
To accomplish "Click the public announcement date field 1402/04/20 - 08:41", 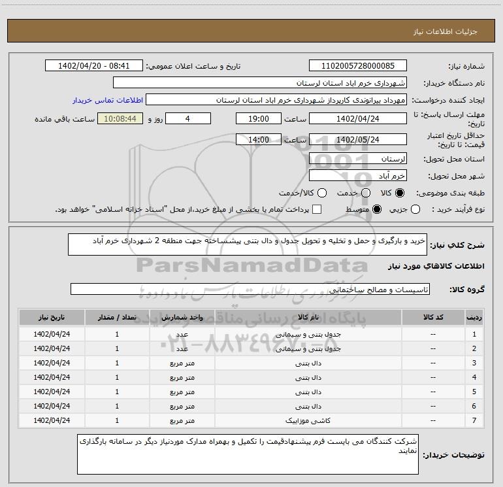I will click(x=94, y=66).
